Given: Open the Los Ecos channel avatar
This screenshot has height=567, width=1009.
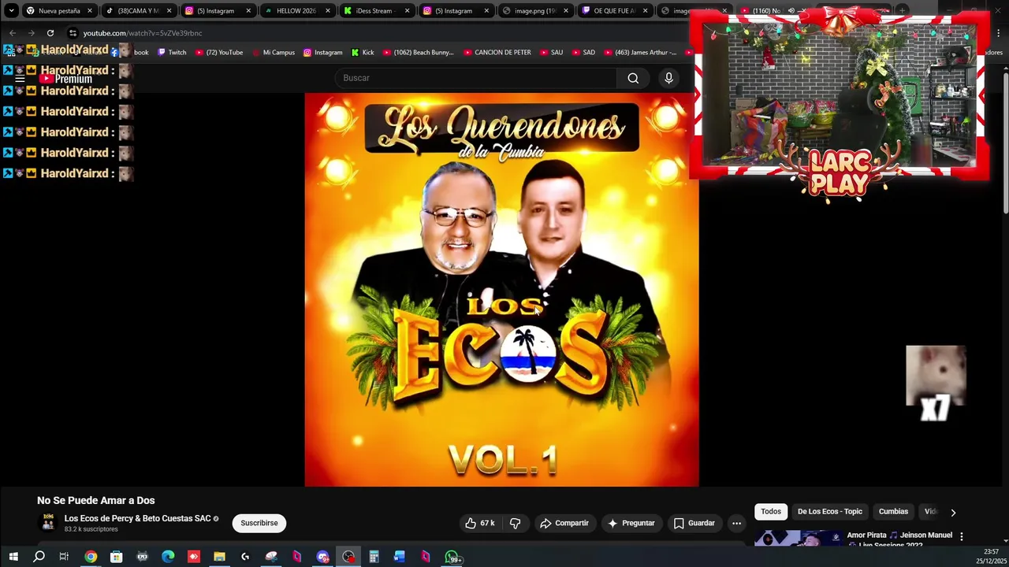Looking at the screenshot, I should point(48,522).
